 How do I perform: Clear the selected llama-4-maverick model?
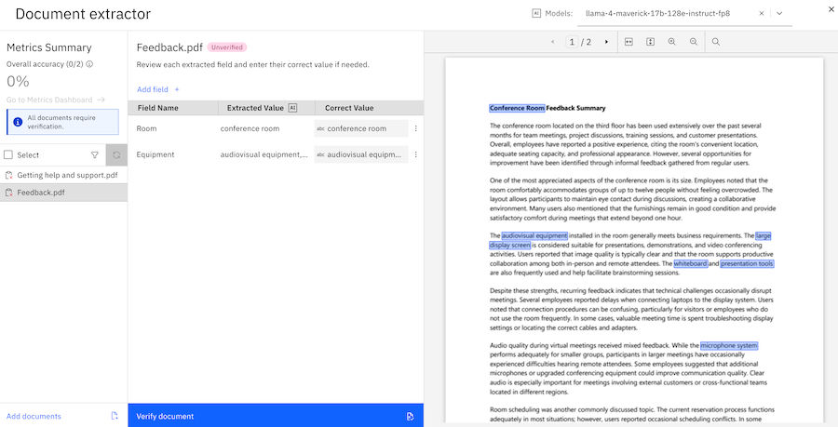click(762, 13)
